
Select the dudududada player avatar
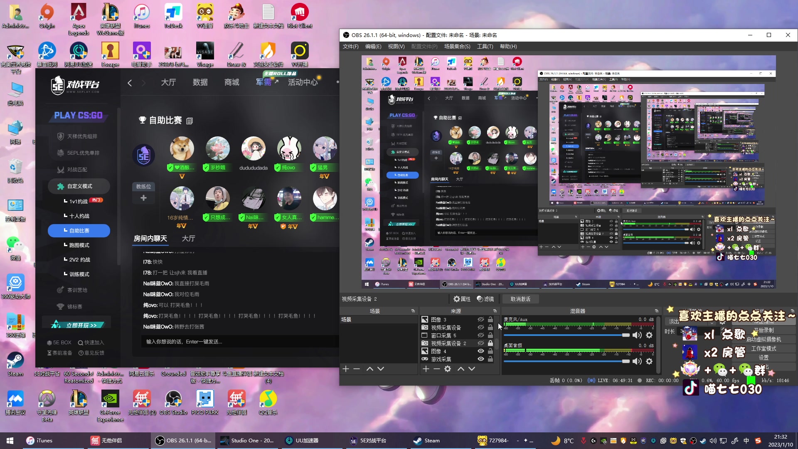(253, 149)
